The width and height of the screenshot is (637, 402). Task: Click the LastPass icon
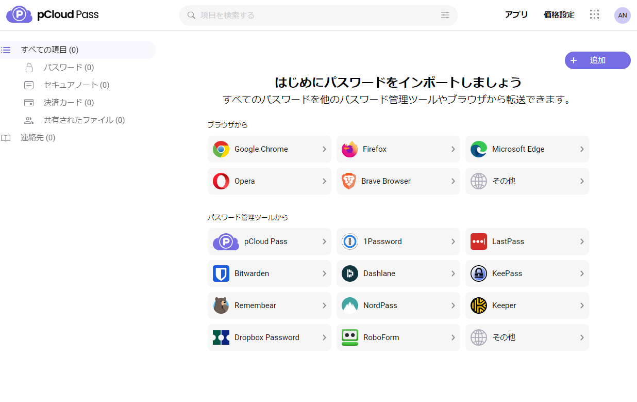(x=479, y=242)
